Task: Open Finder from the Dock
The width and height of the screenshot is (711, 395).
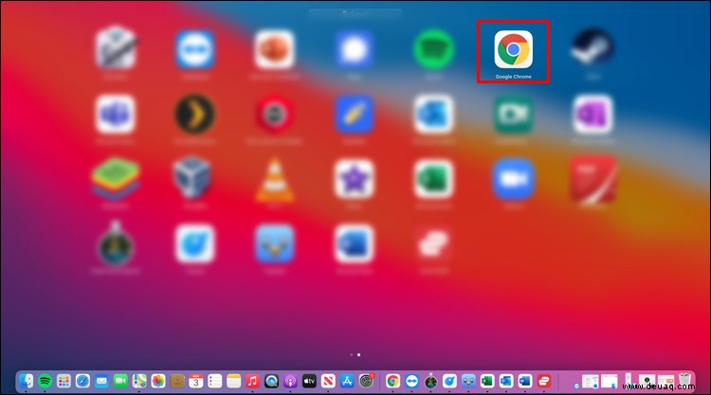Action: pos(26,381)
